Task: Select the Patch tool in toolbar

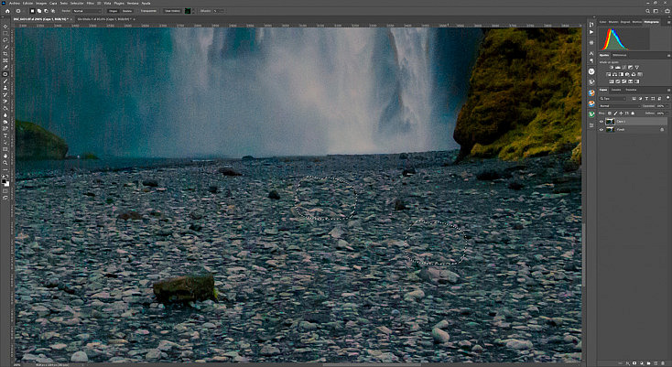Action: [5, 73]
